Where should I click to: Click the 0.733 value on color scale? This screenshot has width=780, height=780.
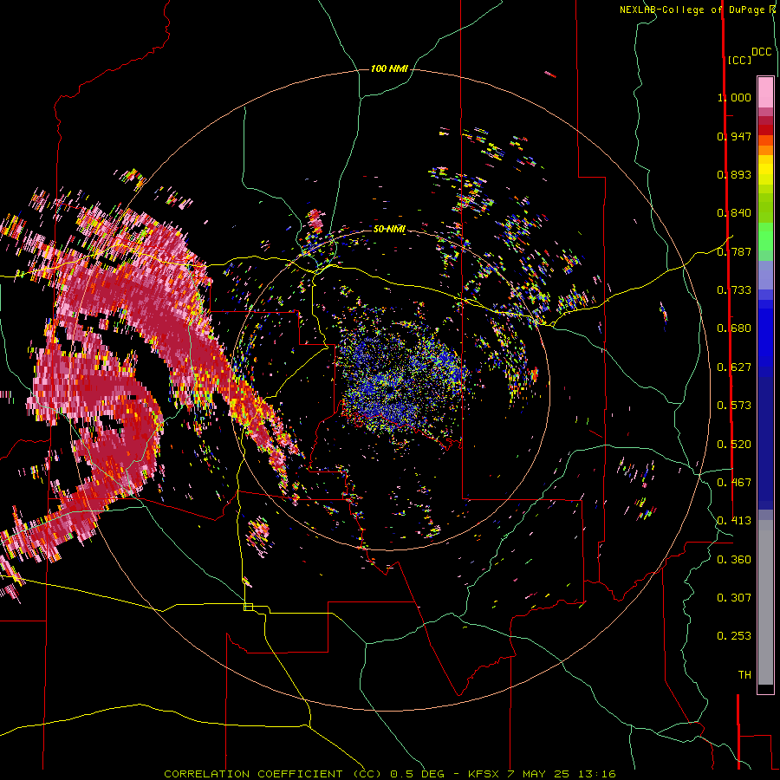734,290
